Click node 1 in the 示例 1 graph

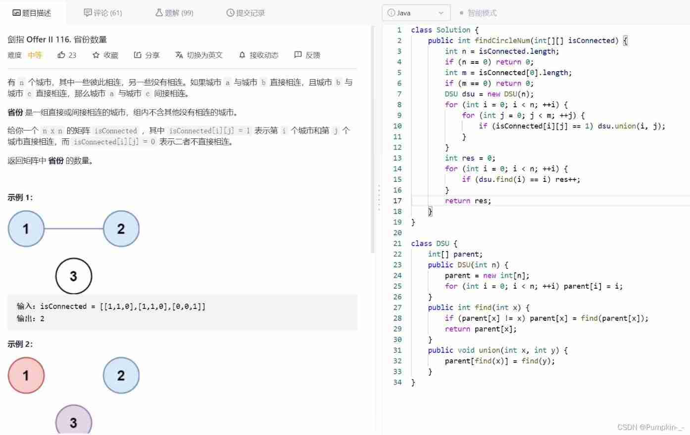(x=26, y=229)
